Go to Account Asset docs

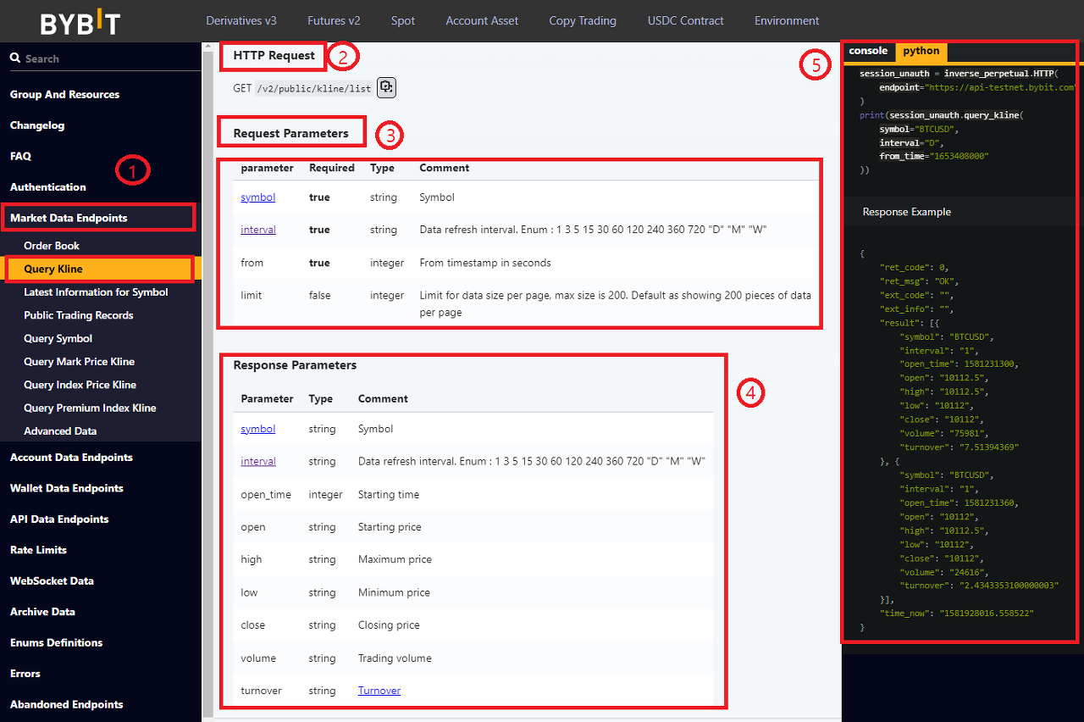click(x=482, y=20)
